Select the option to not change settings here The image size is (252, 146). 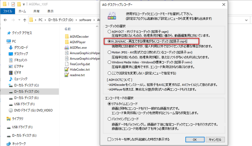click(109, 73)
